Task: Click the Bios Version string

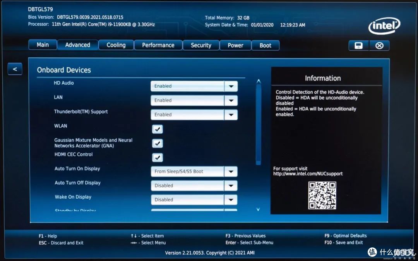Action: [90, 17]
